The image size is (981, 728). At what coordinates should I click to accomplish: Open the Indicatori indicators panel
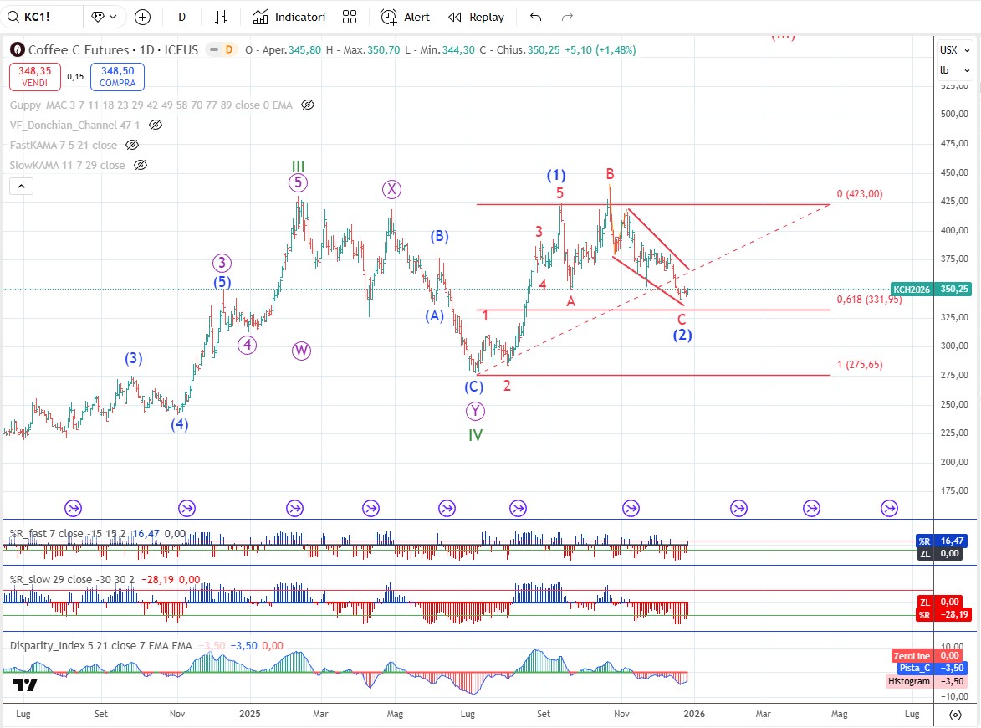coord(289,17)
